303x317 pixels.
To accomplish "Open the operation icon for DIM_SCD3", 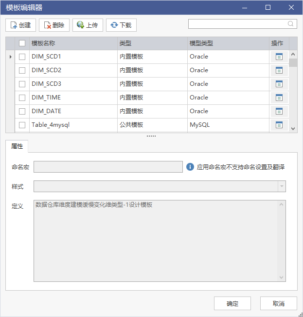I will click(279, 84).
